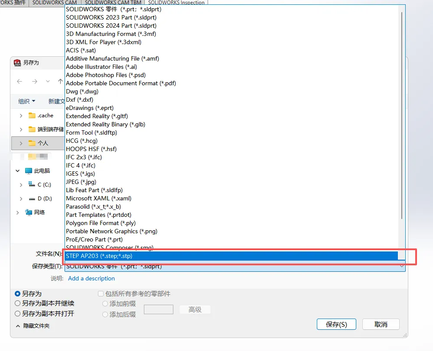Choose Adobe Illustrator Files (*.ai)

[x=232, y=67]
